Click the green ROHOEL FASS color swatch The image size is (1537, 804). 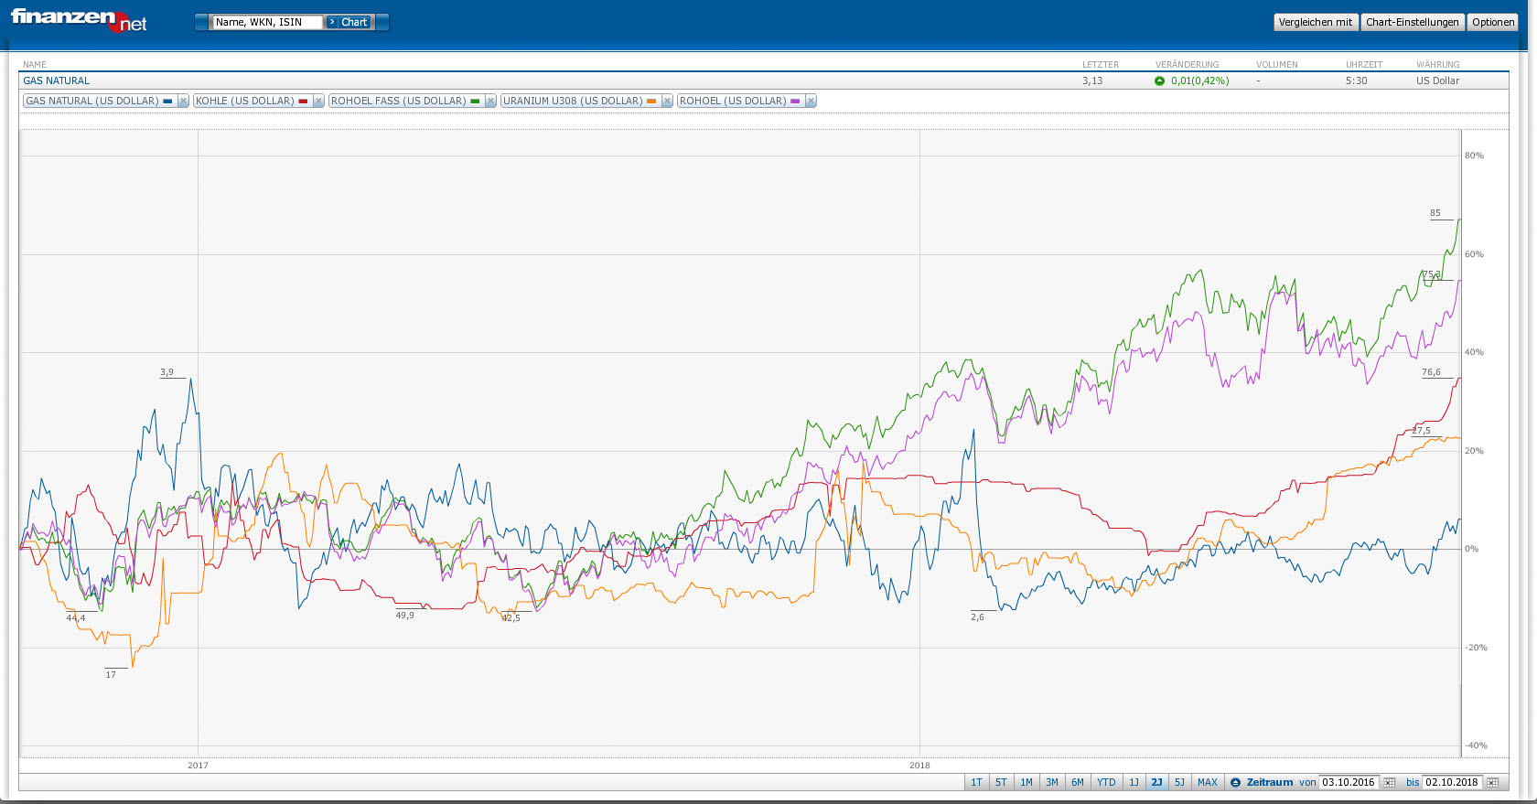[x=475, y=101]
